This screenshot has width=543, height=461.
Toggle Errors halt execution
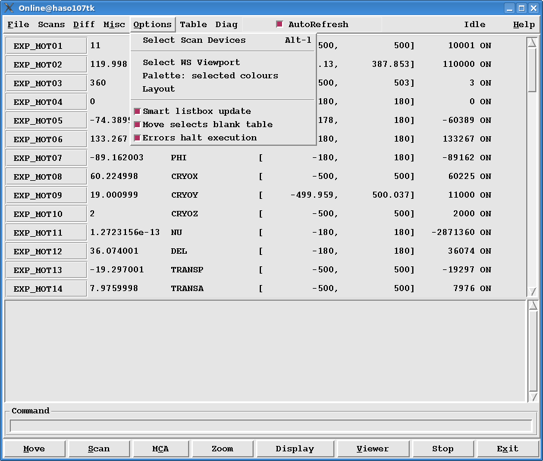tap(223, 138)
